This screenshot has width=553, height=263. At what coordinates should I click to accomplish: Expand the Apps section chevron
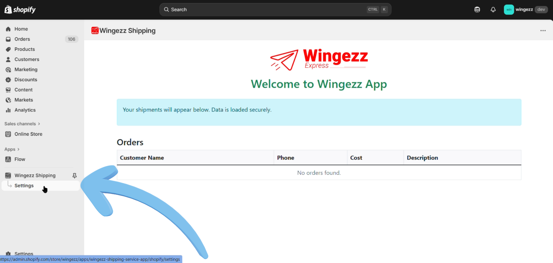(x=18, y=149)
